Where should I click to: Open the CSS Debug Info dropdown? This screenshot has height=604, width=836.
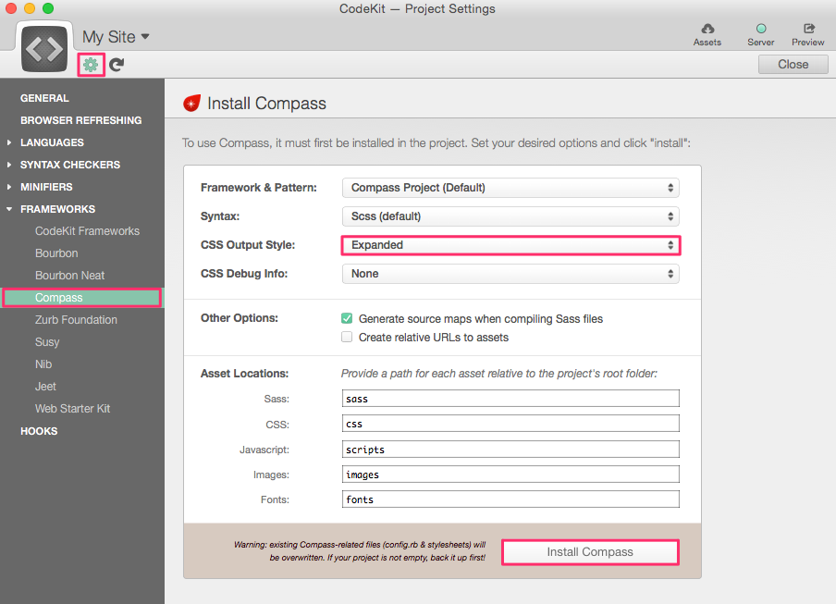click(510, 274)
